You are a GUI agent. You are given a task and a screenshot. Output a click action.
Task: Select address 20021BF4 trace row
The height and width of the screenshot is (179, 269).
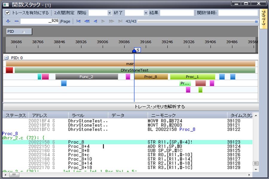point(127,121)
